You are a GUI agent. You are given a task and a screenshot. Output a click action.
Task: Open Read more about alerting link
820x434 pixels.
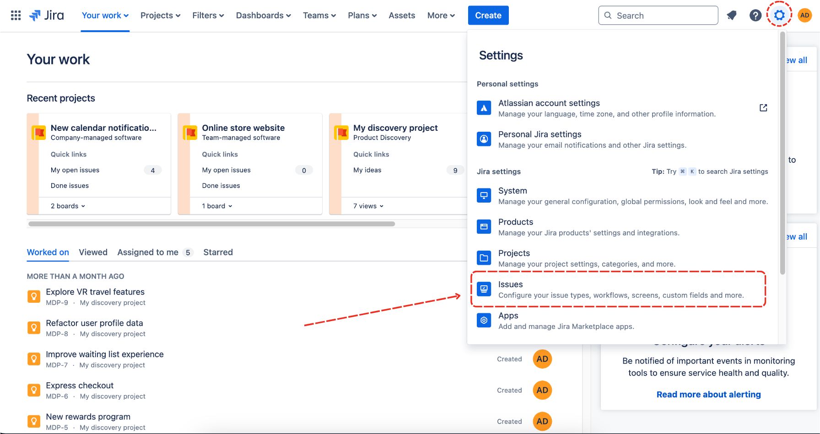[x=708, y=395]
